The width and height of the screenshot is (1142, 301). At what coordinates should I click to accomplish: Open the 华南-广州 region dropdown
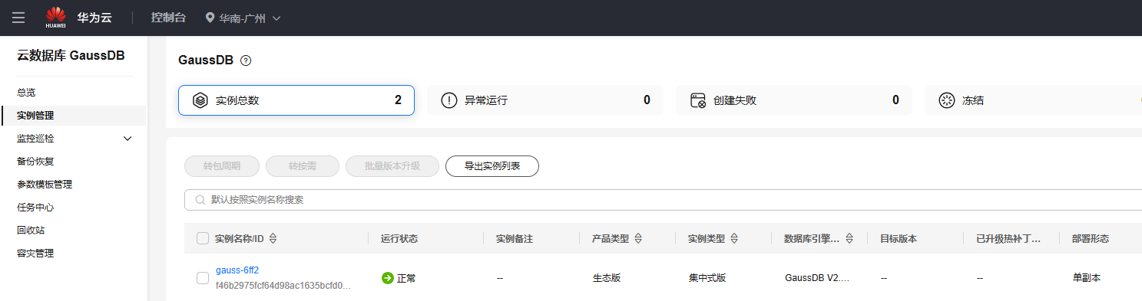[x=243, y=18]
